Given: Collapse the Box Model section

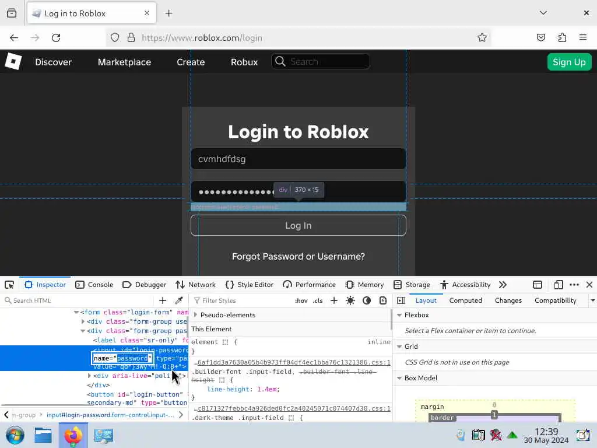Looking at the screenshot, I should (x=399, y=378).
